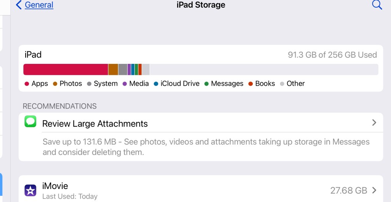Tap the gray System bar segment

pos(123,69)
